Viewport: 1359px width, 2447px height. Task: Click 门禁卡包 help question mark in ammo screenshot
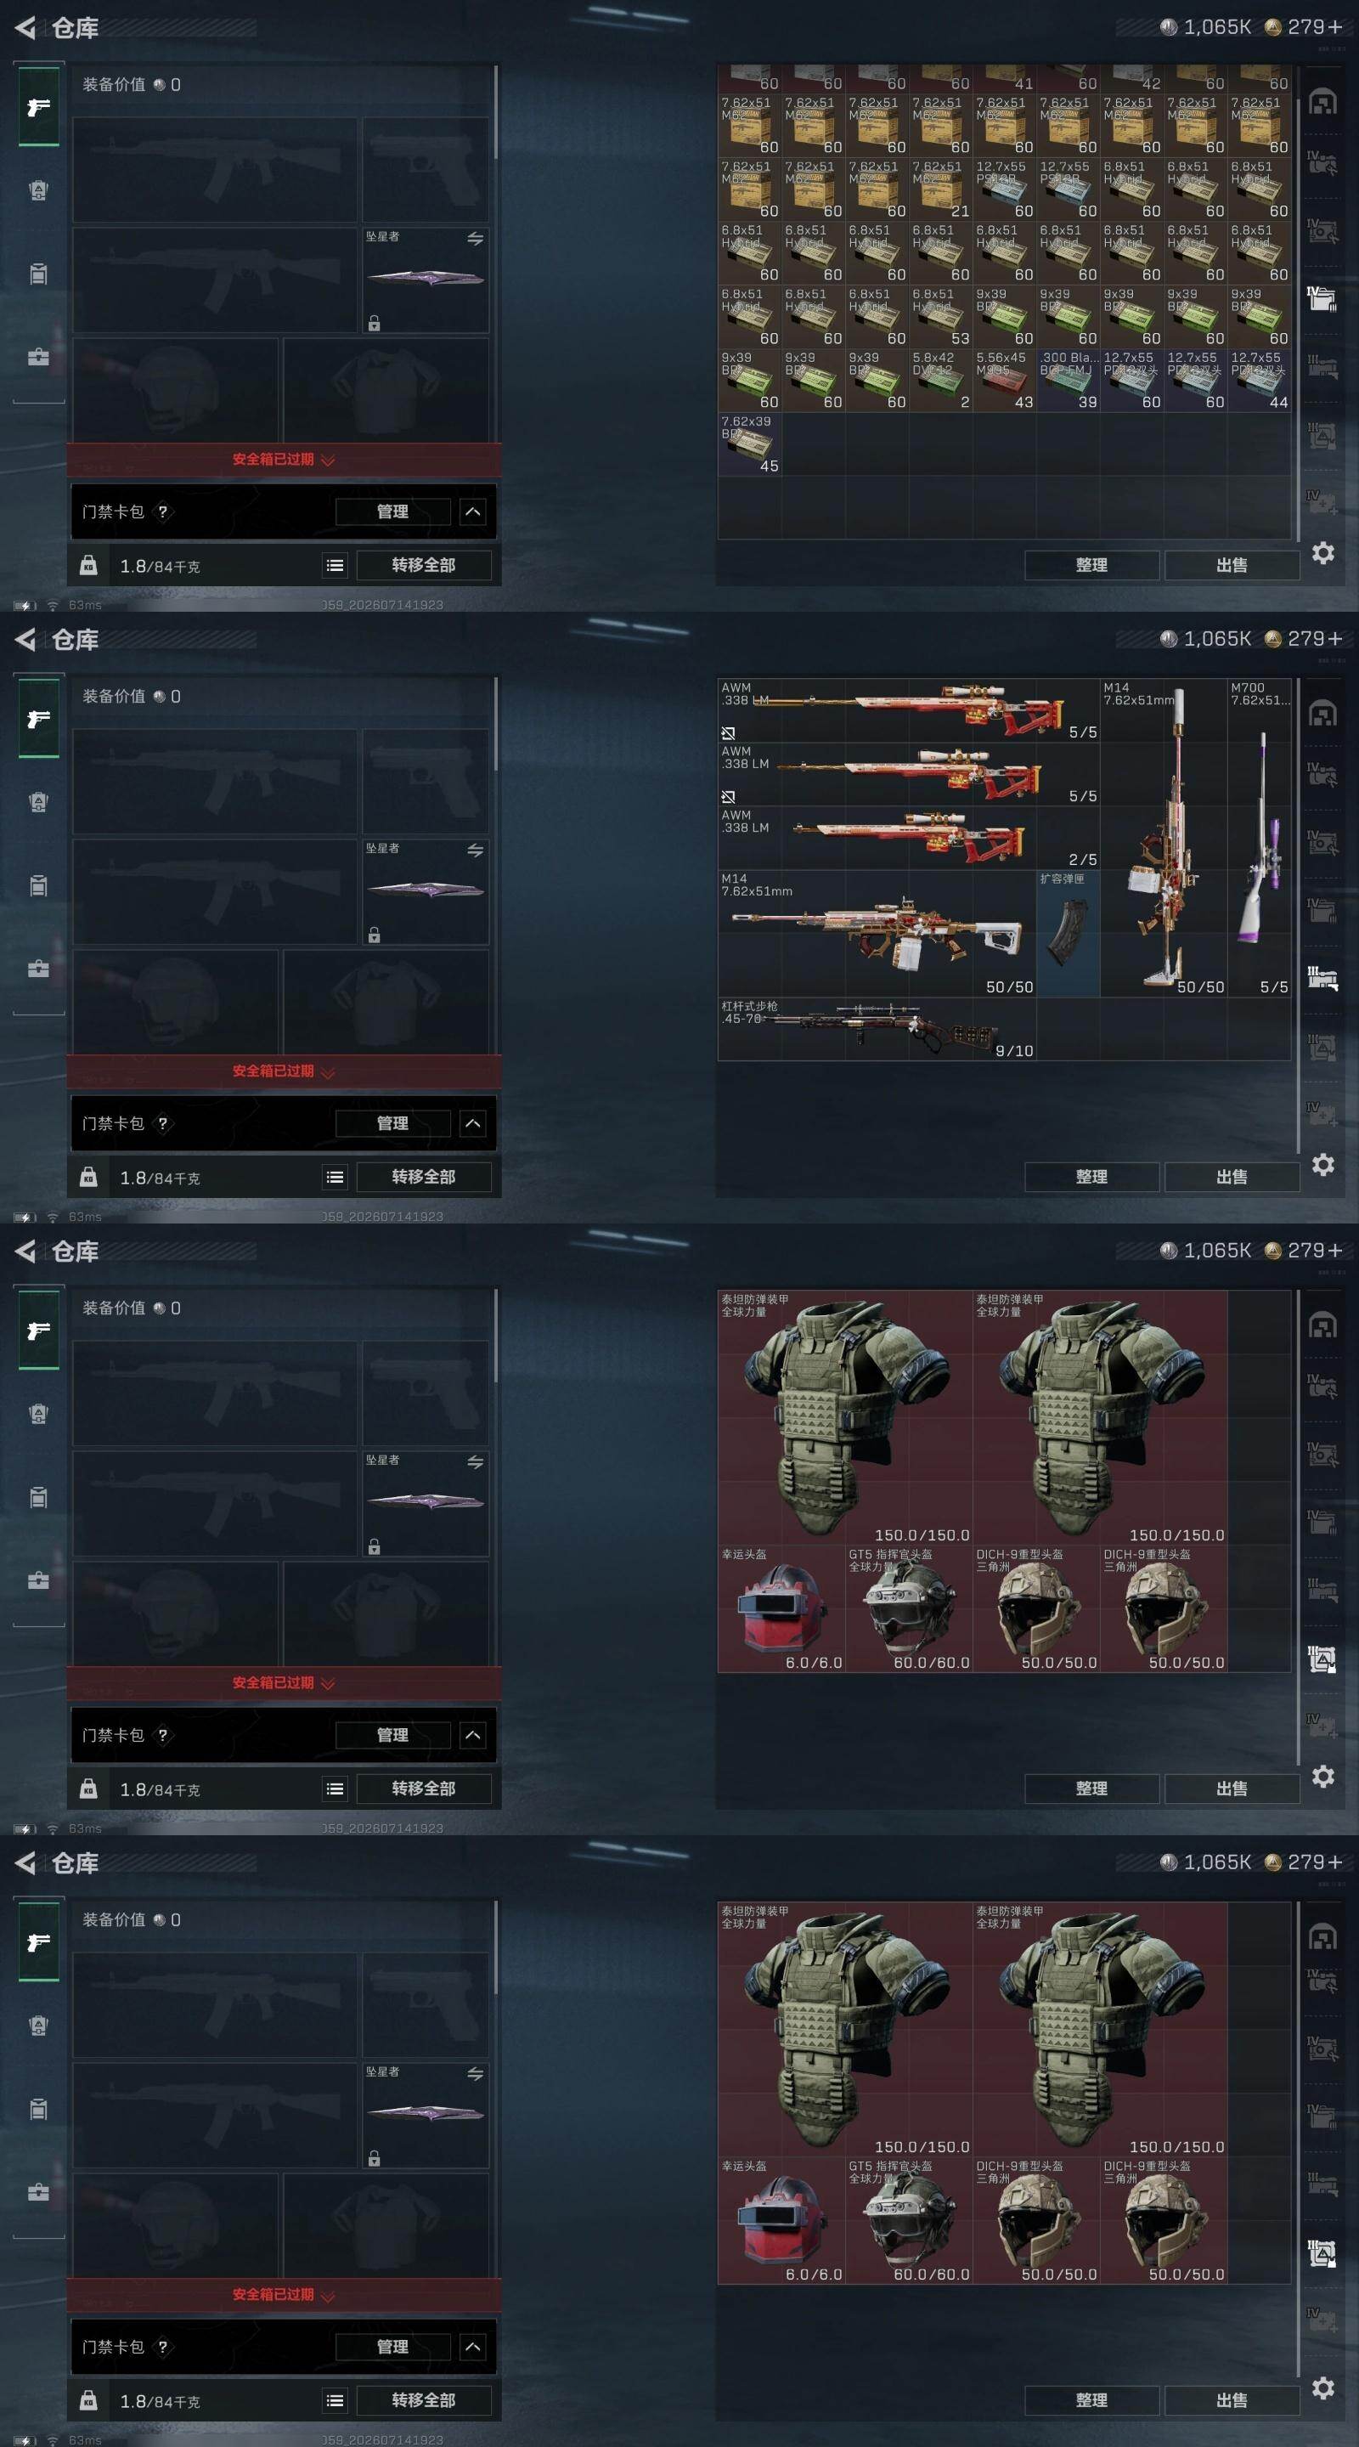click(x=162, y=511)
